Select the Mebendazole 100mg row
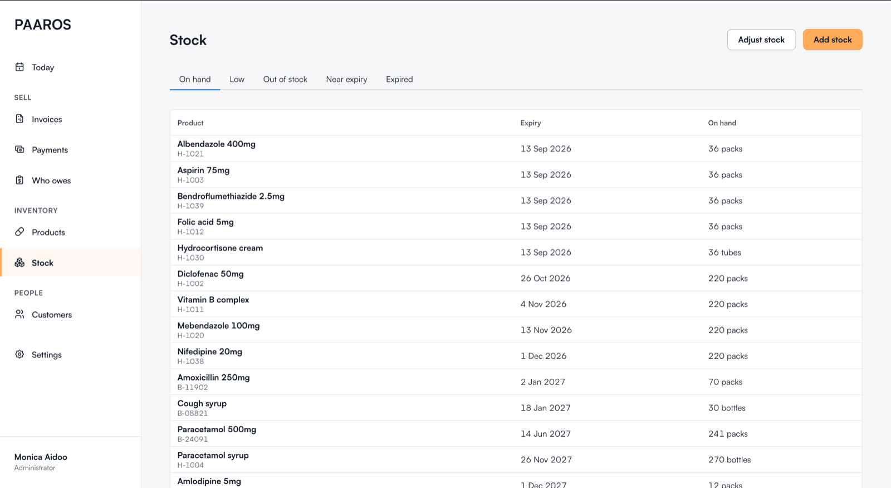 tap(516, 330)
